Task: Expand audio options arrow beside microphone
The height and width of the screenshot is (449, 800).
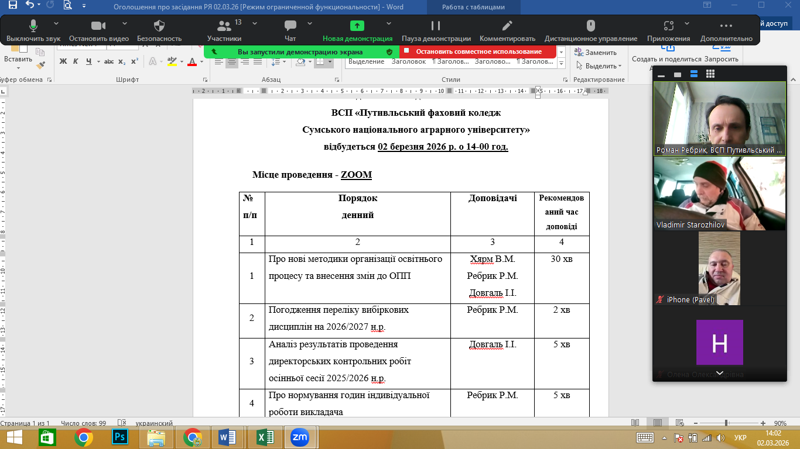Action: [x=56, y=23]
